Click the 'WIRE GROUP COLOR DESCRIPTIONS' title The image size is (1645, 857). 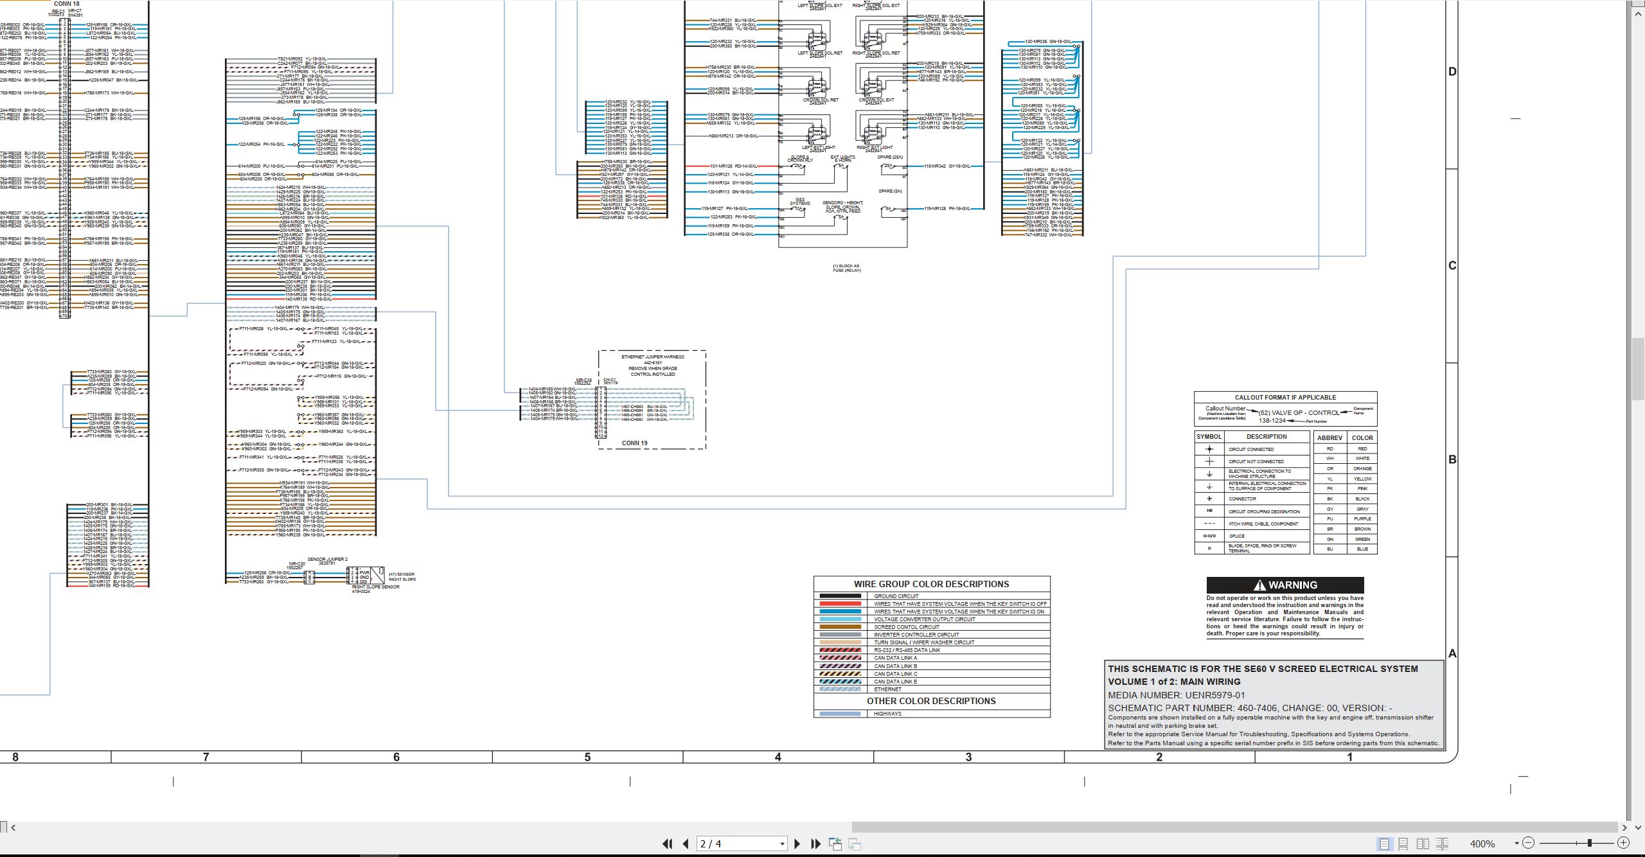click(931, 584)
